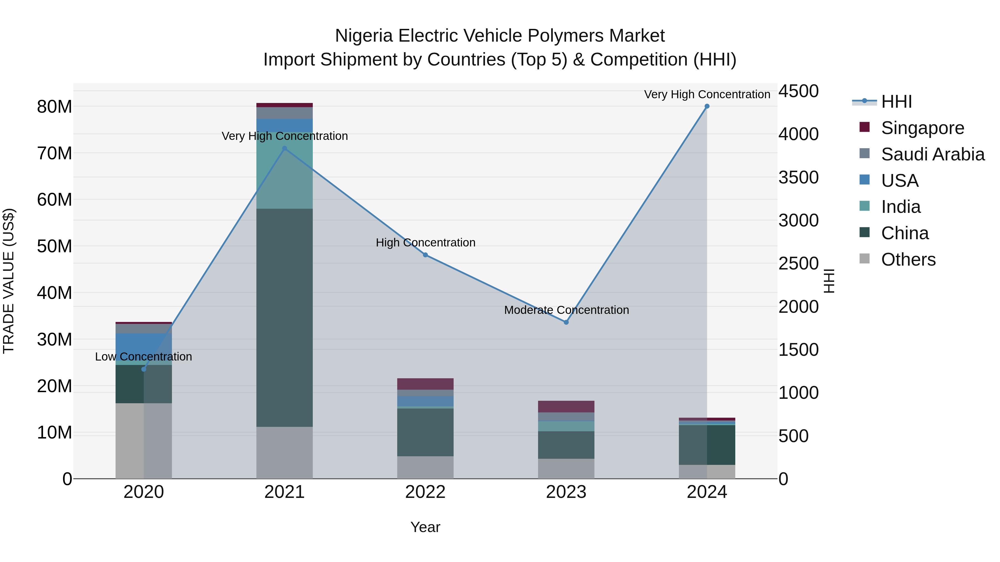Click the TRADE VALUE (US$) axis title
Screen dimensions: 1000x562
pyautogui.click(x=9, y=281)
